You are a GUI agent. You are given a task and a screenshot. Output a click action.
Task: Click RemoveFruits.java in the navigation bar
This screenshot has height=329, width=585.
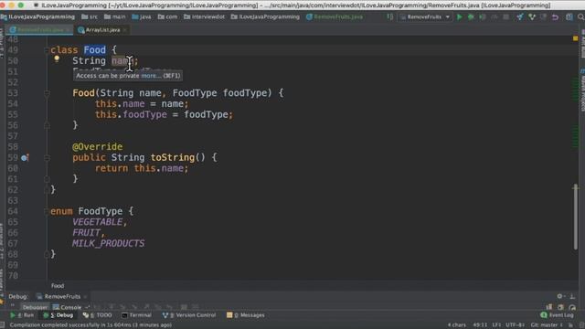tap(335, 16)
